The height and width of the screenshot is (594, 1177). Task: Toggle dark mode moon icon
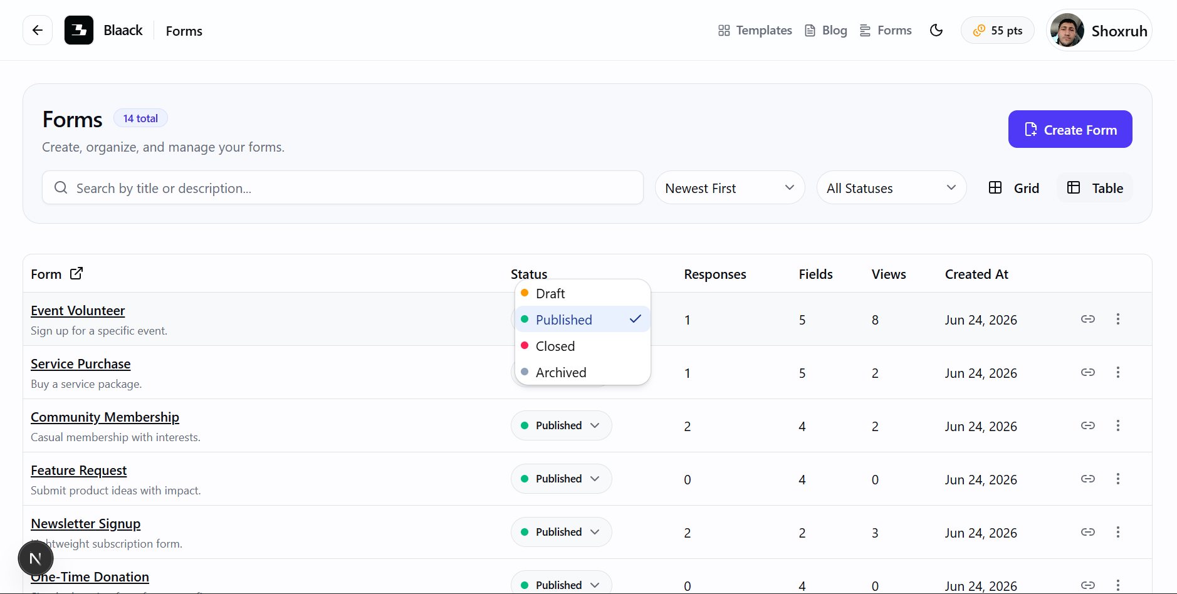pos(936,30)
